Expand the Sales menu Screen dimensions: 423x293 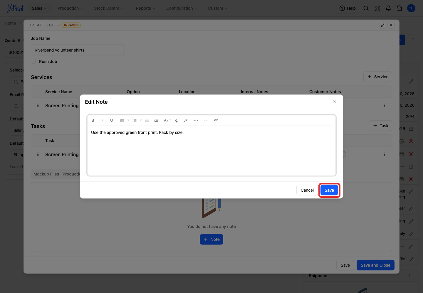click(x=39, y=8)
